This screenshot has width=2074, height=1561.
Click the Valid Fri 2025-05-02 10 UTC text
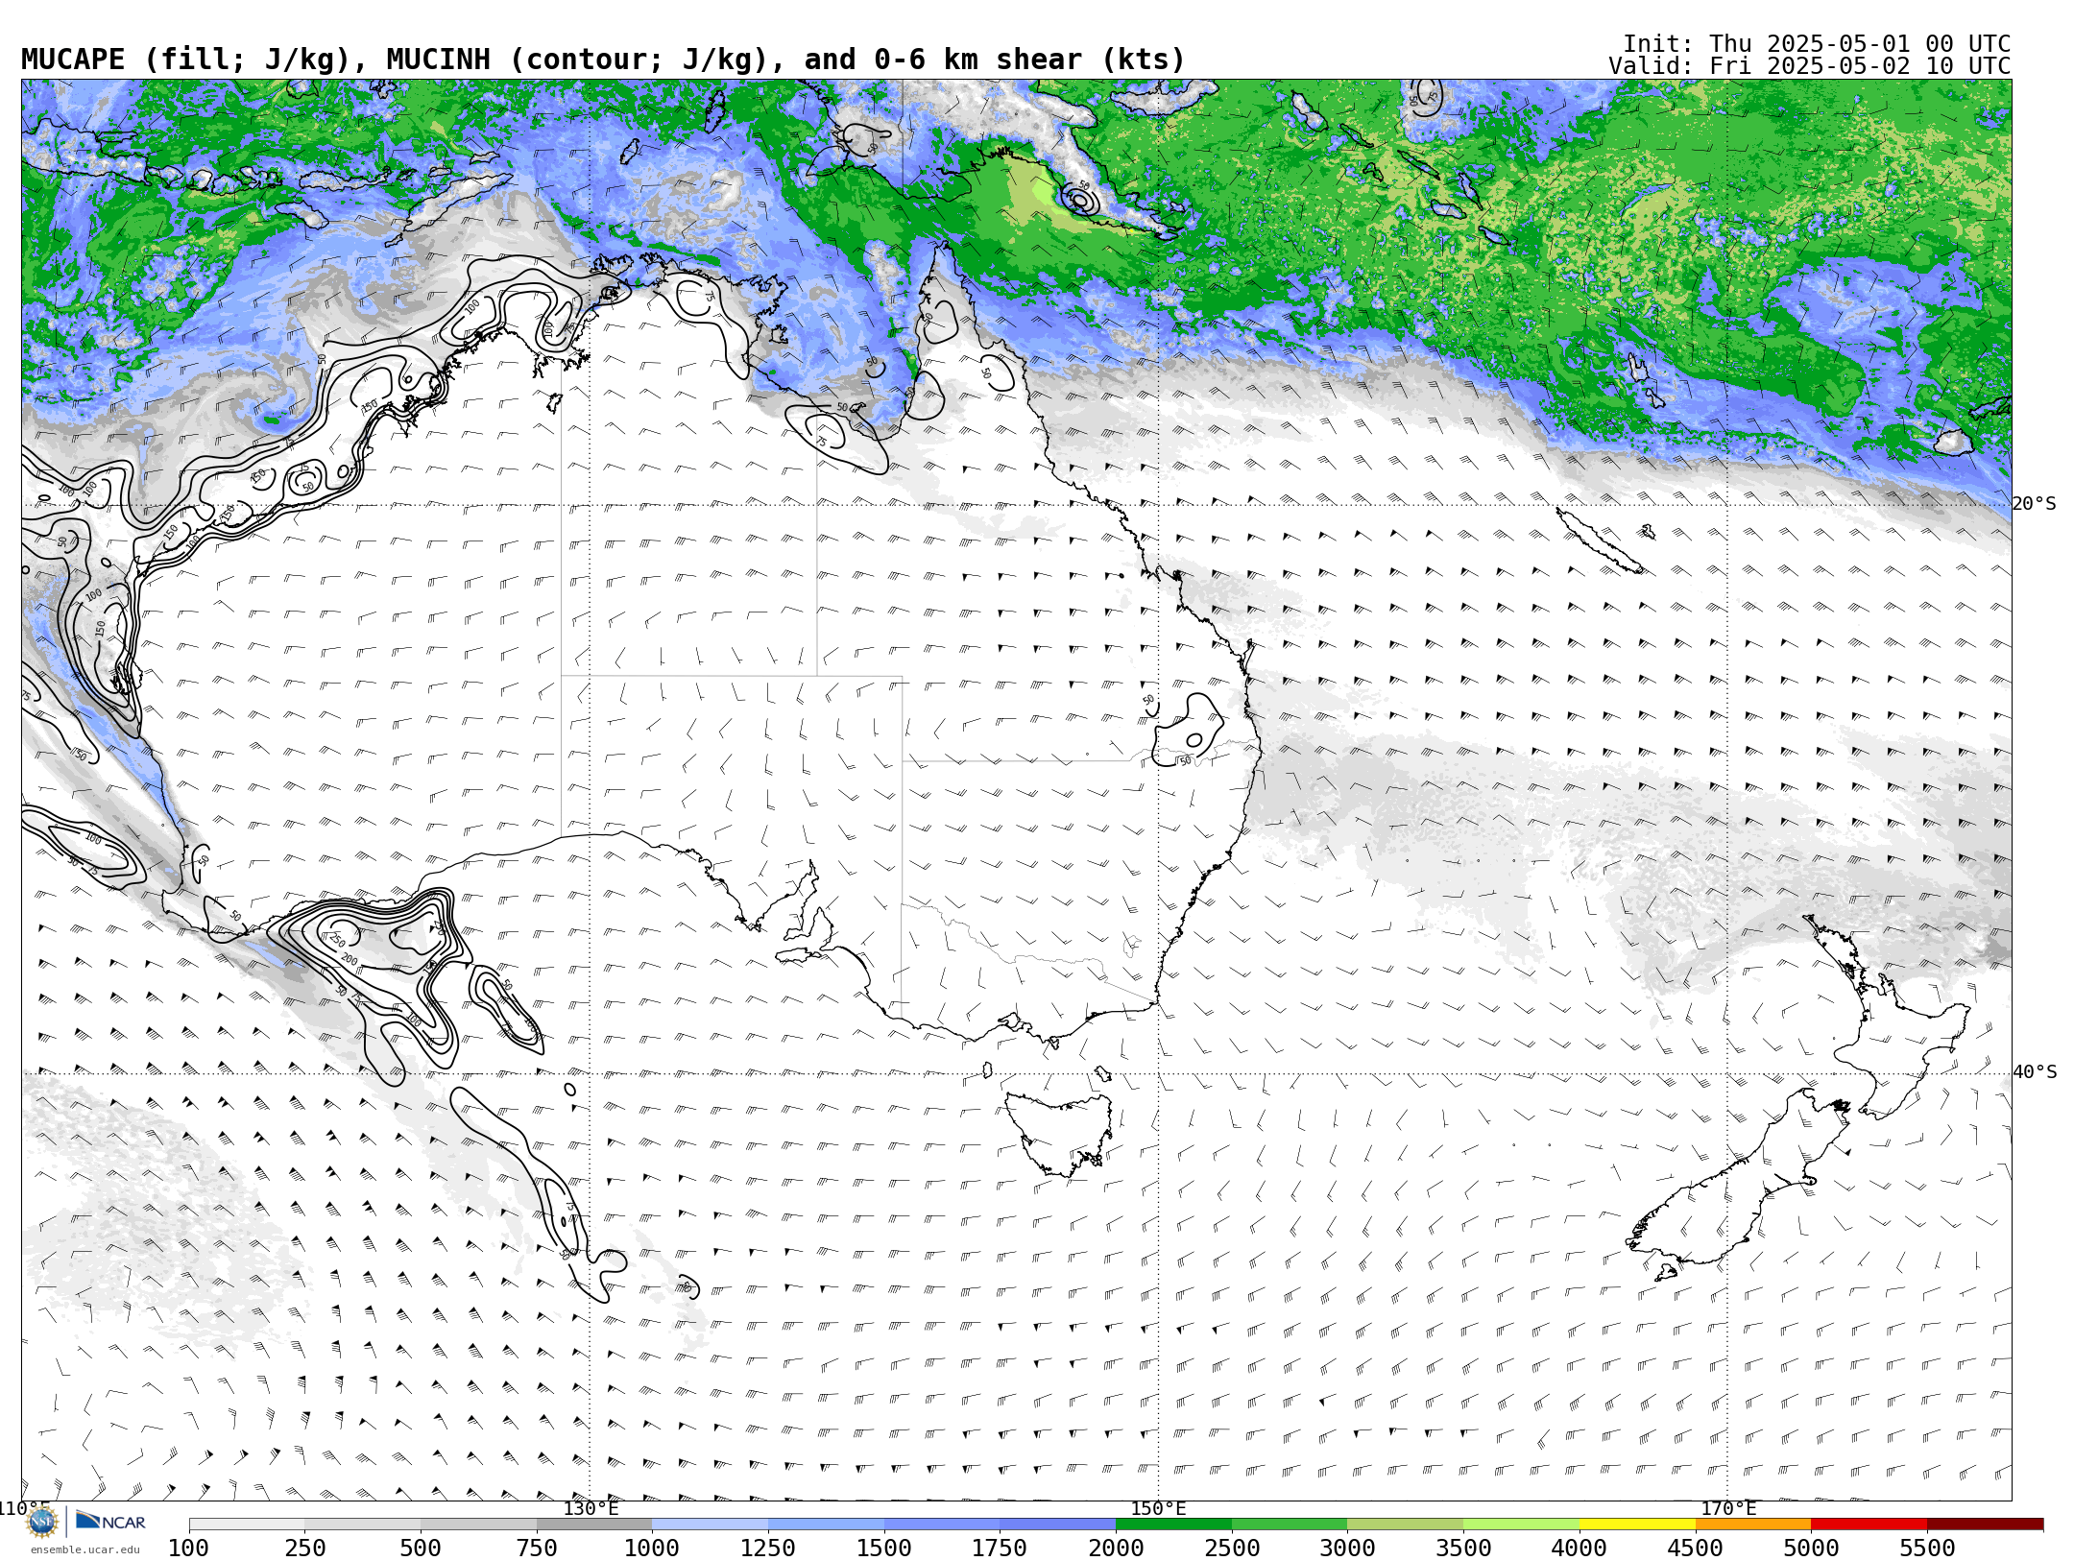[1809, 66]
